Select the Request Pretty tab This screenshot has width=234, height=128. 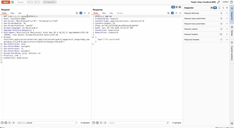(x=4, y=13)
